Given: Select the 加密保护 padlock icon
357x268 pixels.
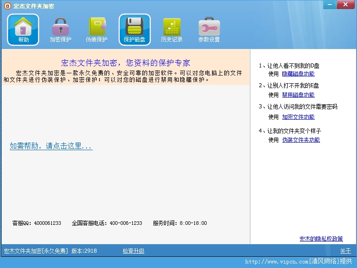Looking at the screenshot, I should point(60,30).
